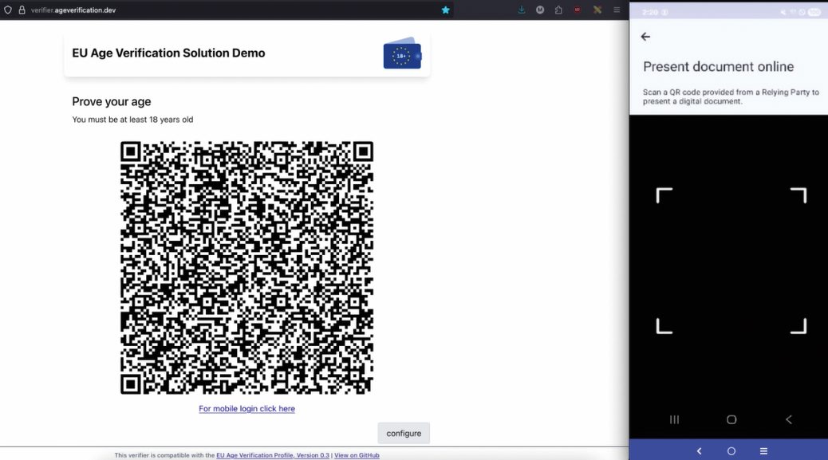Click the bookmark star in the address bar
Viewport: 828px width, 460px height.
[x=446, y=10]
